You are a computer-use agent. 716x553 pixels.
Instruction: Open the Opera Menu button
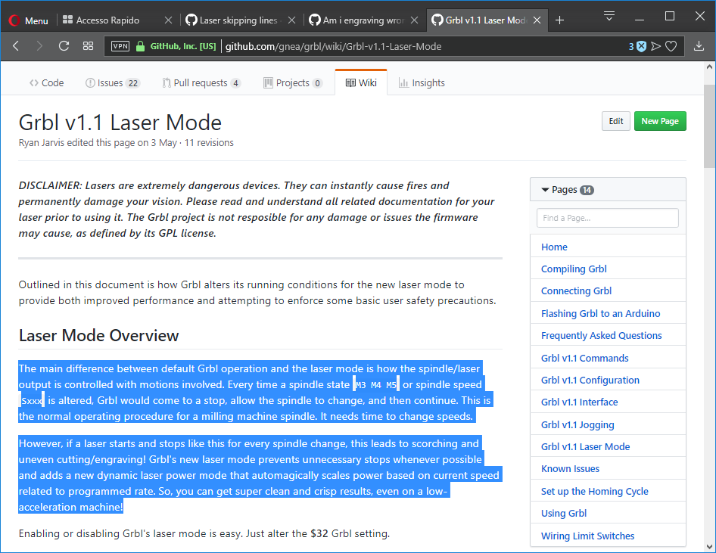pos(28,20)
